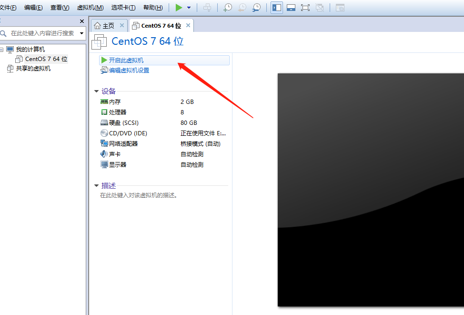This screenshot has height=315, width=464.
Task: Click the 硬盘 (SCSI) device entry
Action: click(x=124, y=123)
